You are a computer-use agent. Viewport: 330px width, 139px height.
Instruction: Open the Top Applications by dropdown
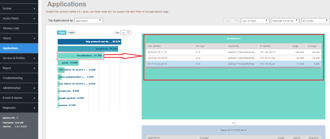click(89, 21)
